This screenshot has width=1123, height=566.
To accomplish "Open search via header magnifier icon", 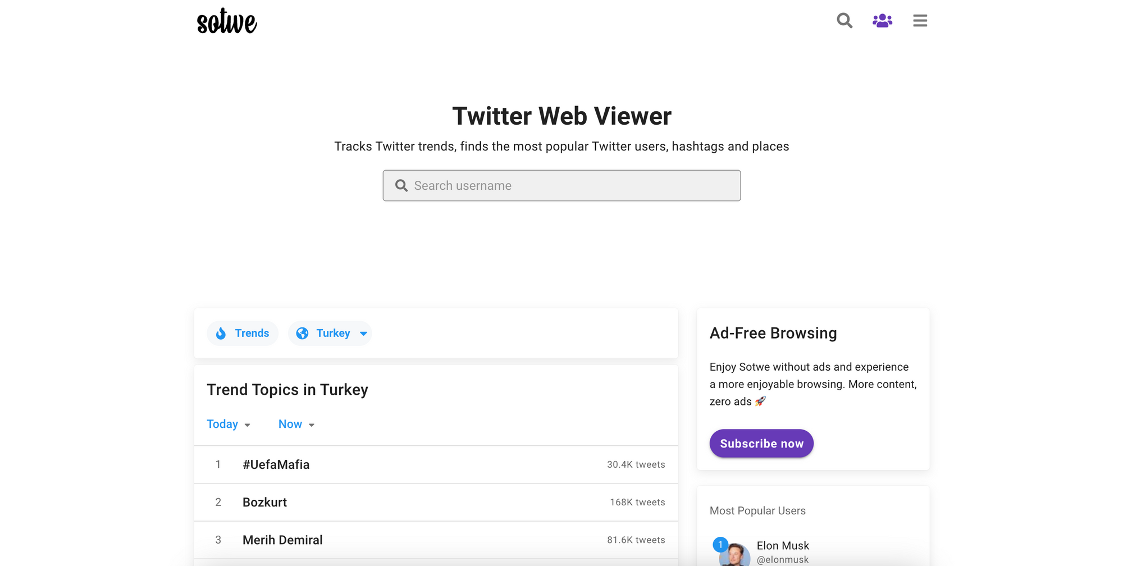I will 844,21.
